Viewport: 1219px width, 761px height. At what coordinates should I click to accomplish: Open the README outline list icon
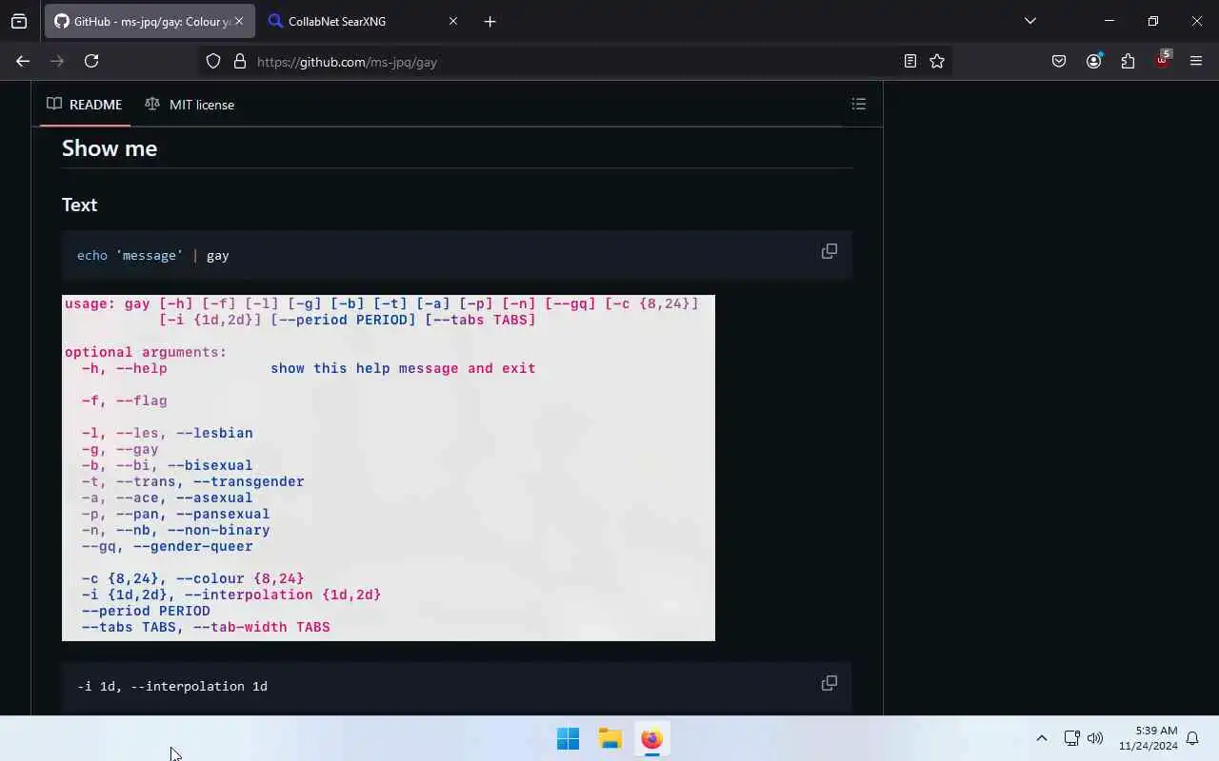[x=859, y=105]
